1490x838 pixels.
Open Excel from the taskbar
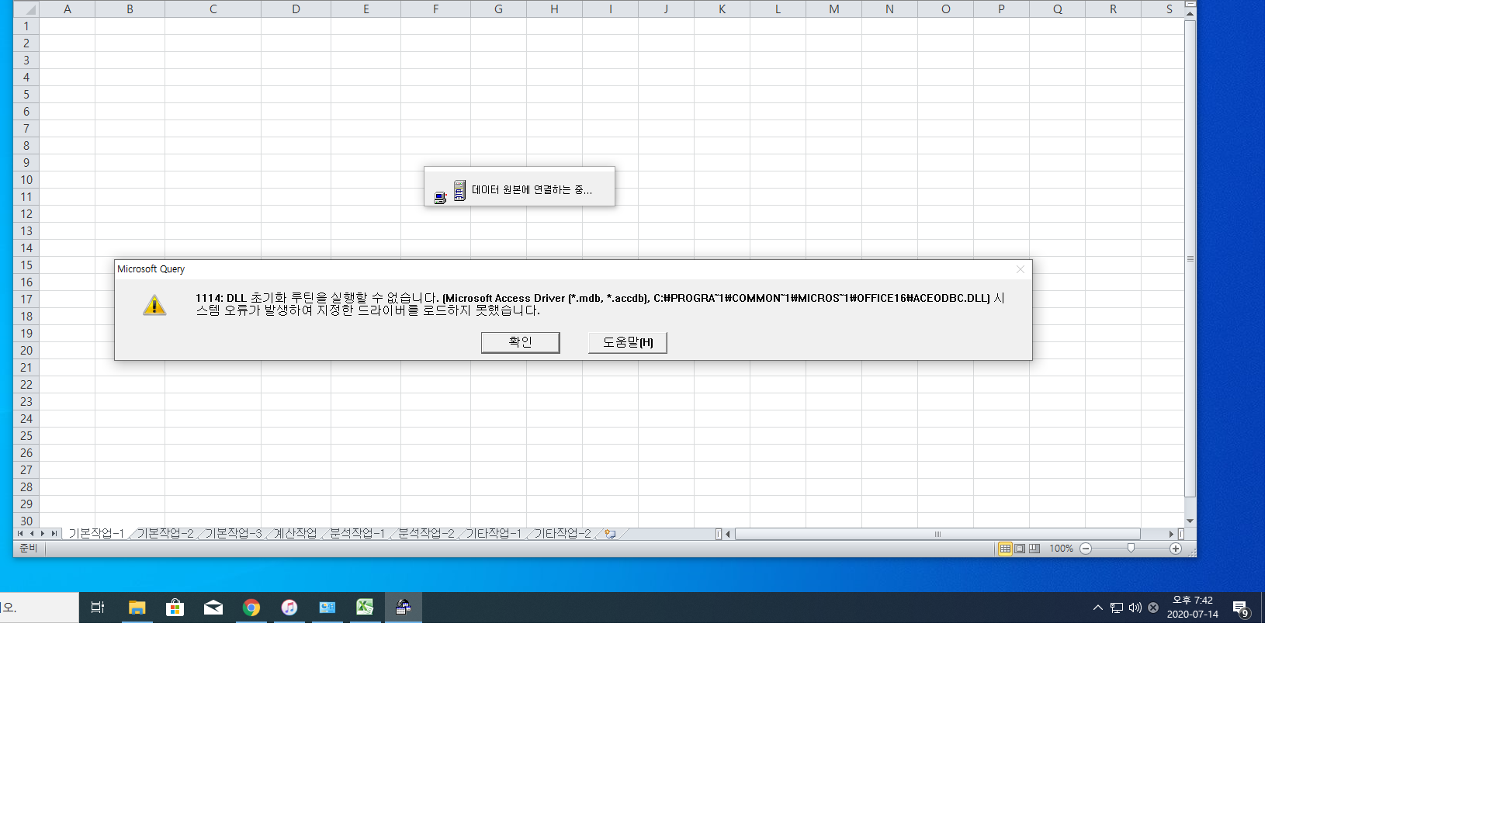coord(365,608)
